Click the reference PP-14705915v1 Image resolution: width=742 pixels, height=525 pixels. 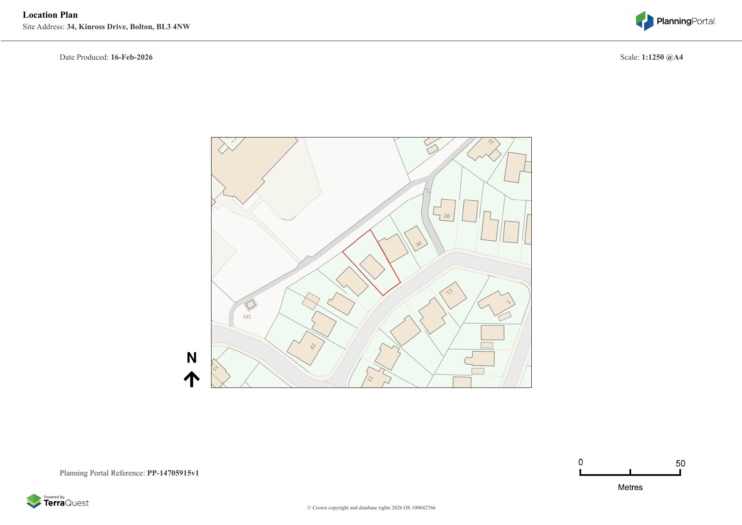click(x=173, y=473)
